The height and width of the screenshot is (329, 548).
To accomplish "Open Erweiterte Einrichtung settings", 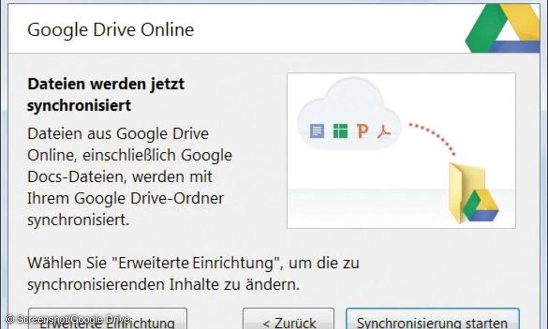I will (x=108, y=319).
